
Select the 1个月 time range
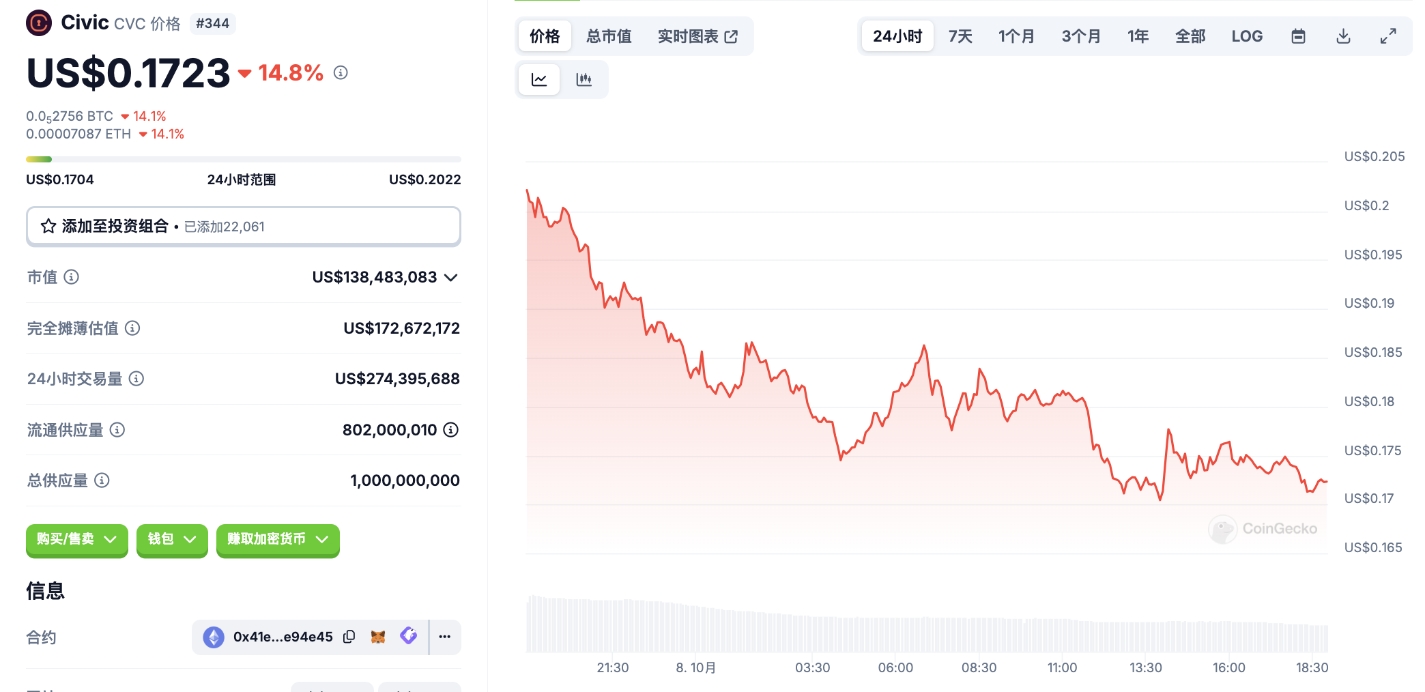1016,36
